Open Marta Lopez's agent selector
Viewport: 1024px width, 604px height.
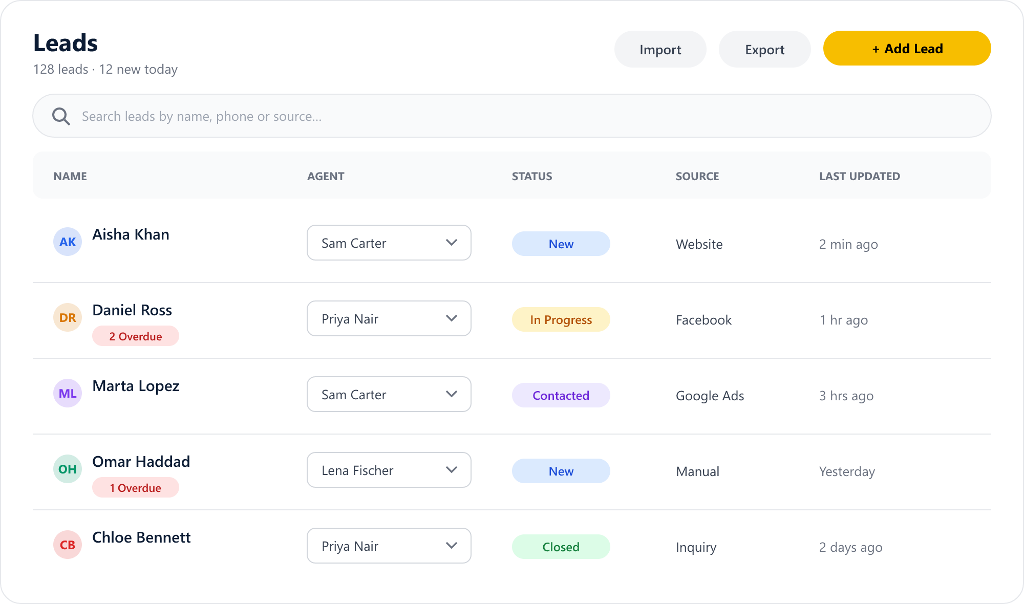[389, 394]
